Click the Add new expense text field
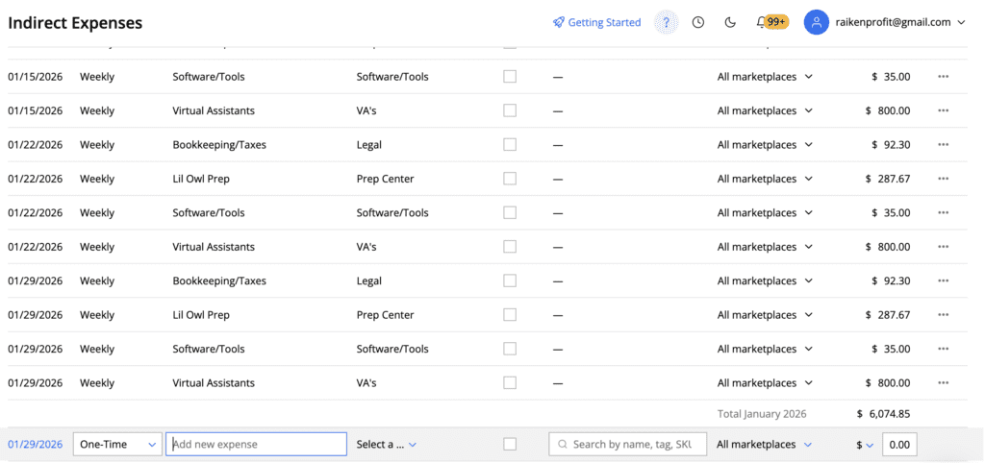The height and width of the screenshot is (463, 985). pyautogui.click(x=256, y=444)
